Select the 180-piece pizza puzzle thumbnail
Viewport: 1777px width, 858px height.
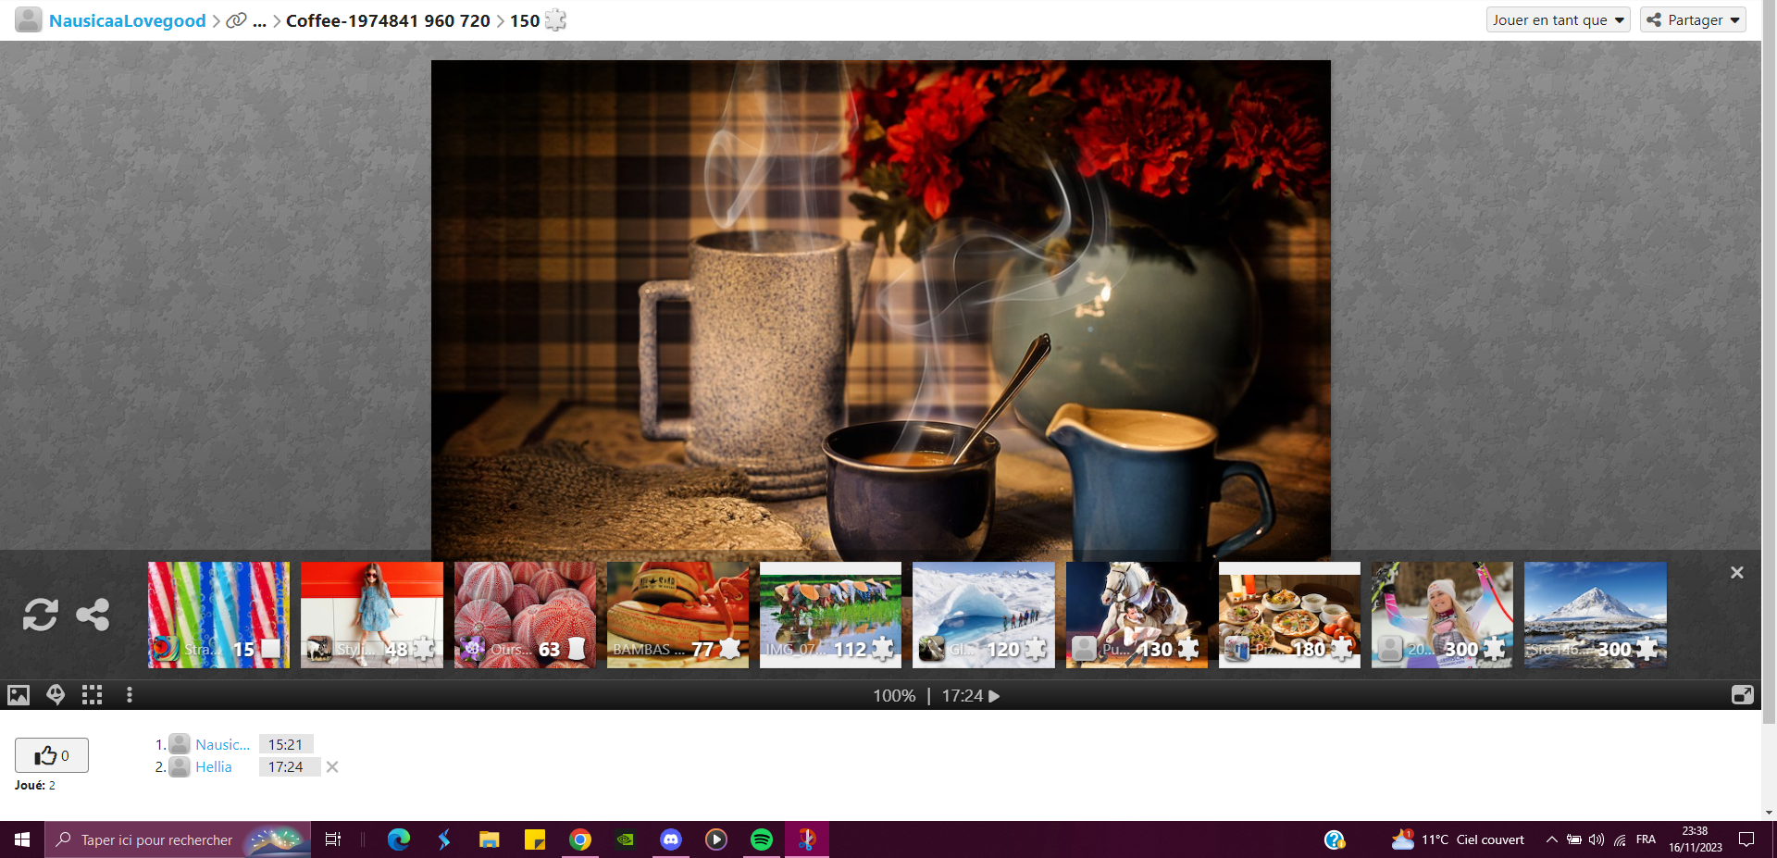(x=1289, y=615)
